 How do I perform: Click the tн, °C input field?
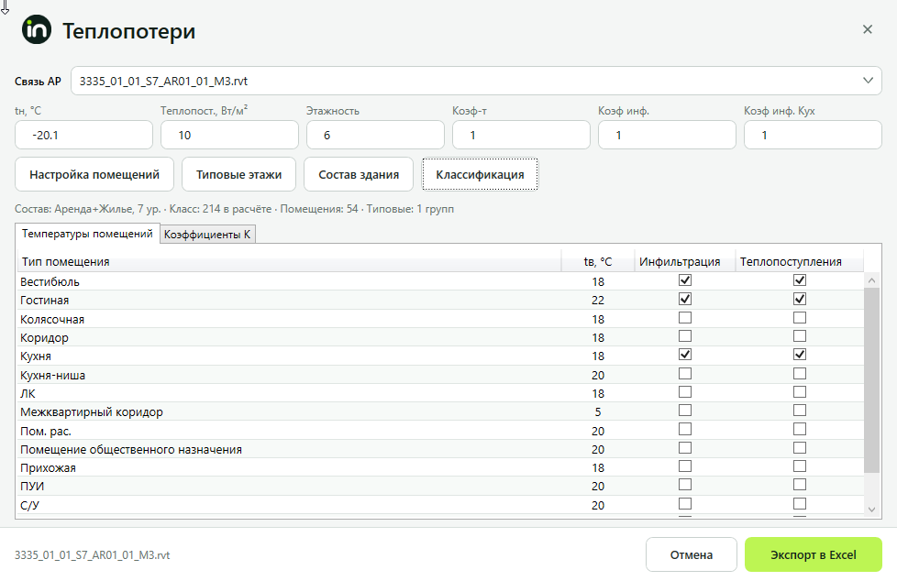click(x=83, y=135)
